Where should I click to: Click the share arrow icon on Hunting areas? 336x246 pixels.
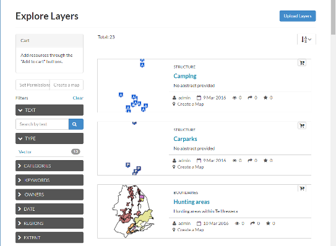pyautogui.click(x=252, y=223)
